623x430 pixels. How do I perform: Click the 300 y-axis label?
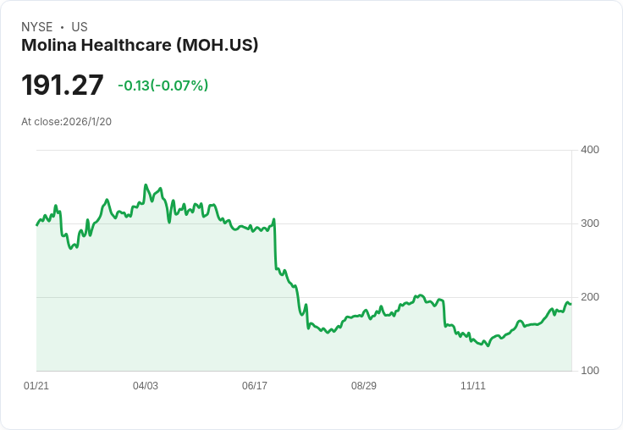[x=590, y=223]
